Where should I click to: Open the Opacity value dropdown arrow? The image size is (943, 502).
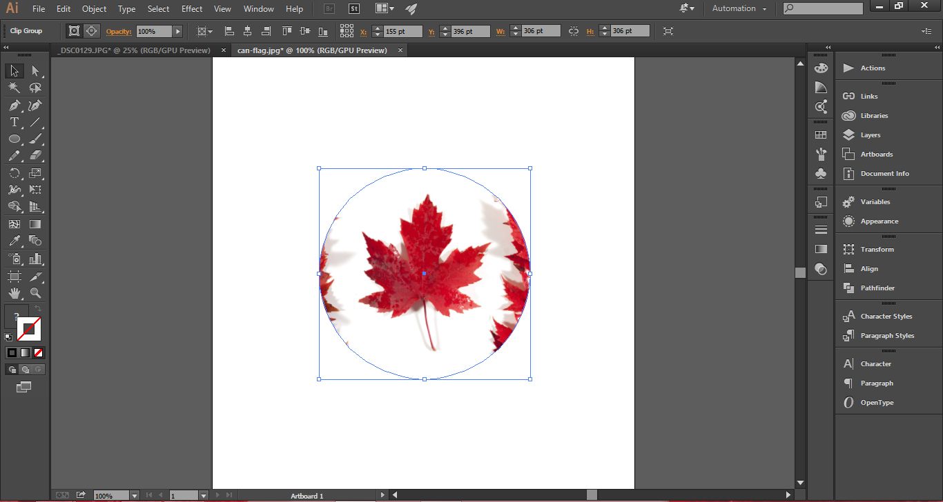[177, 31]
